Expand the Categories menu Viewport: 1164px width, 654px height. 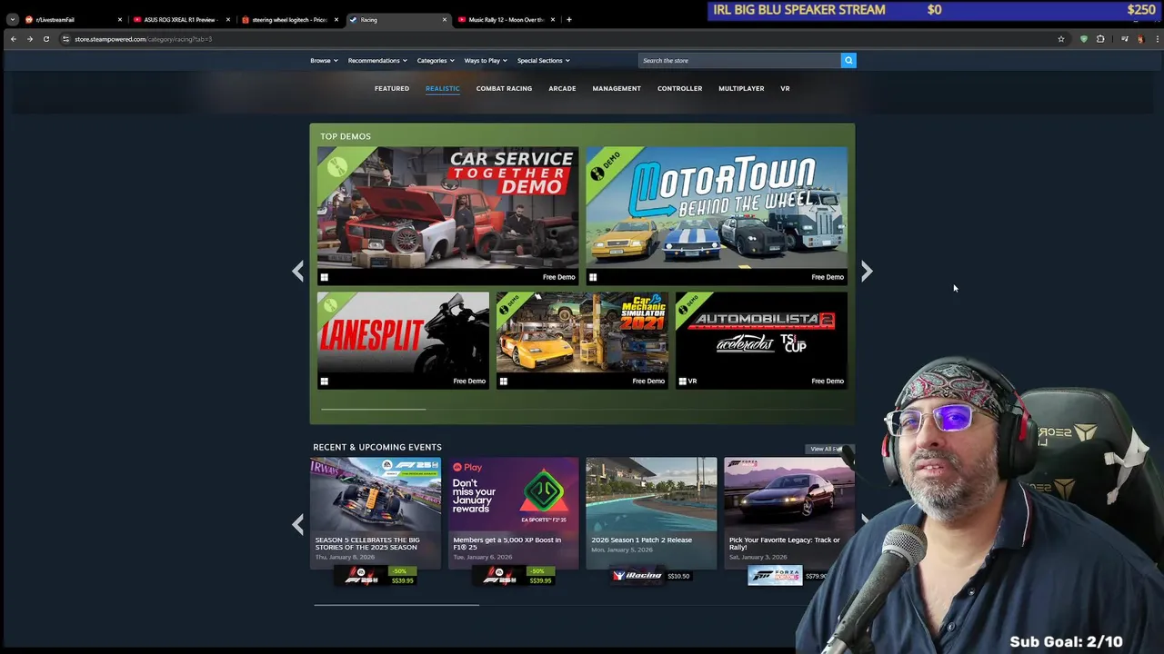click(x=435, y=61)
